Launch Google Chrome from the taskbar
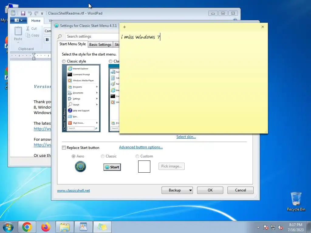 [x=27, y=227]
